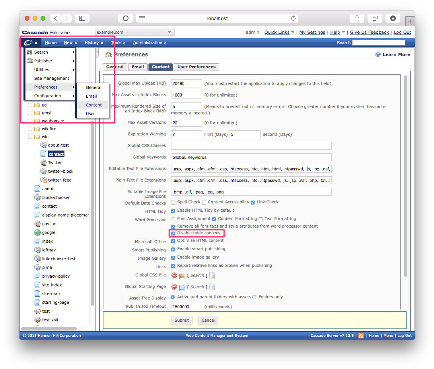Click the binoculars icon beside Search menu item

point(29,52)
